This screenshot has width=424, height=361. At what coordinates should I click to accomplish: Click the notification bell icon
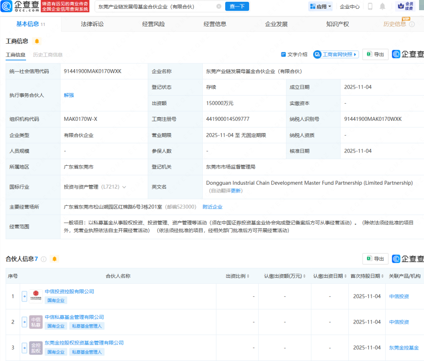click(382, 6)
